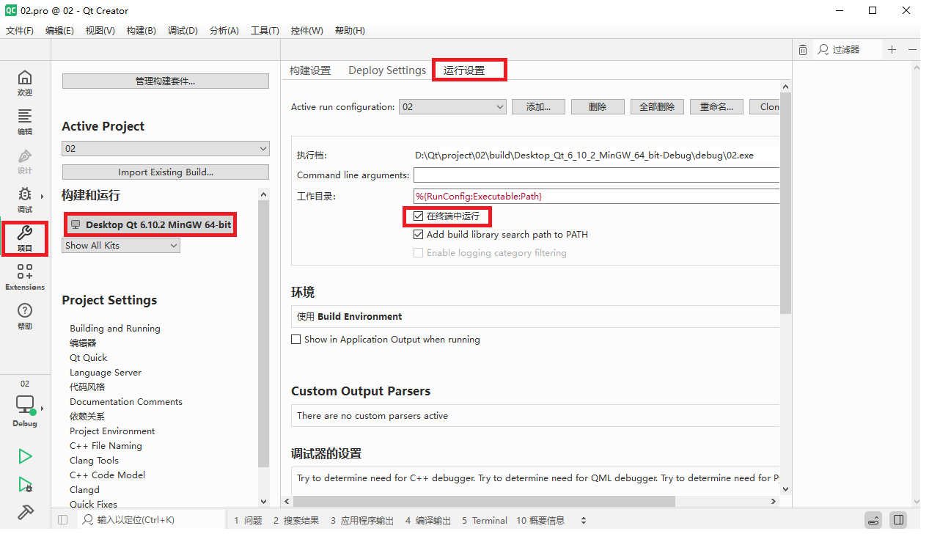940x534 pixels.
Task: Click the plus icon in right panel
Action: pyautogui.click(x=892, y=49)
